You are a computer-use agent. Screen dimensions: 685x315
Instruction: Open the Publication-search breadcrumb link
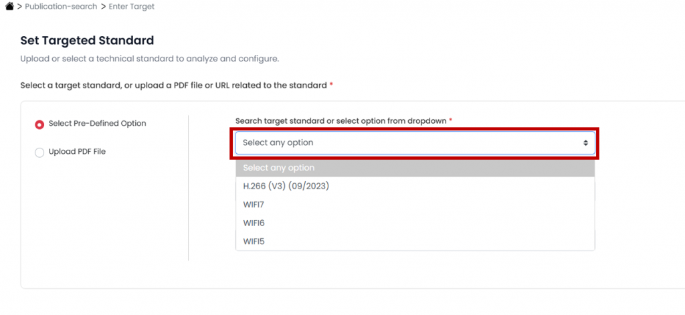[60, 6]
